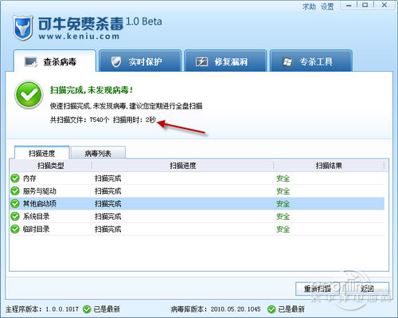Switch to the 病毒列表 sub-tab
Screen dimensions: 398x318
(x=98, y=153)
